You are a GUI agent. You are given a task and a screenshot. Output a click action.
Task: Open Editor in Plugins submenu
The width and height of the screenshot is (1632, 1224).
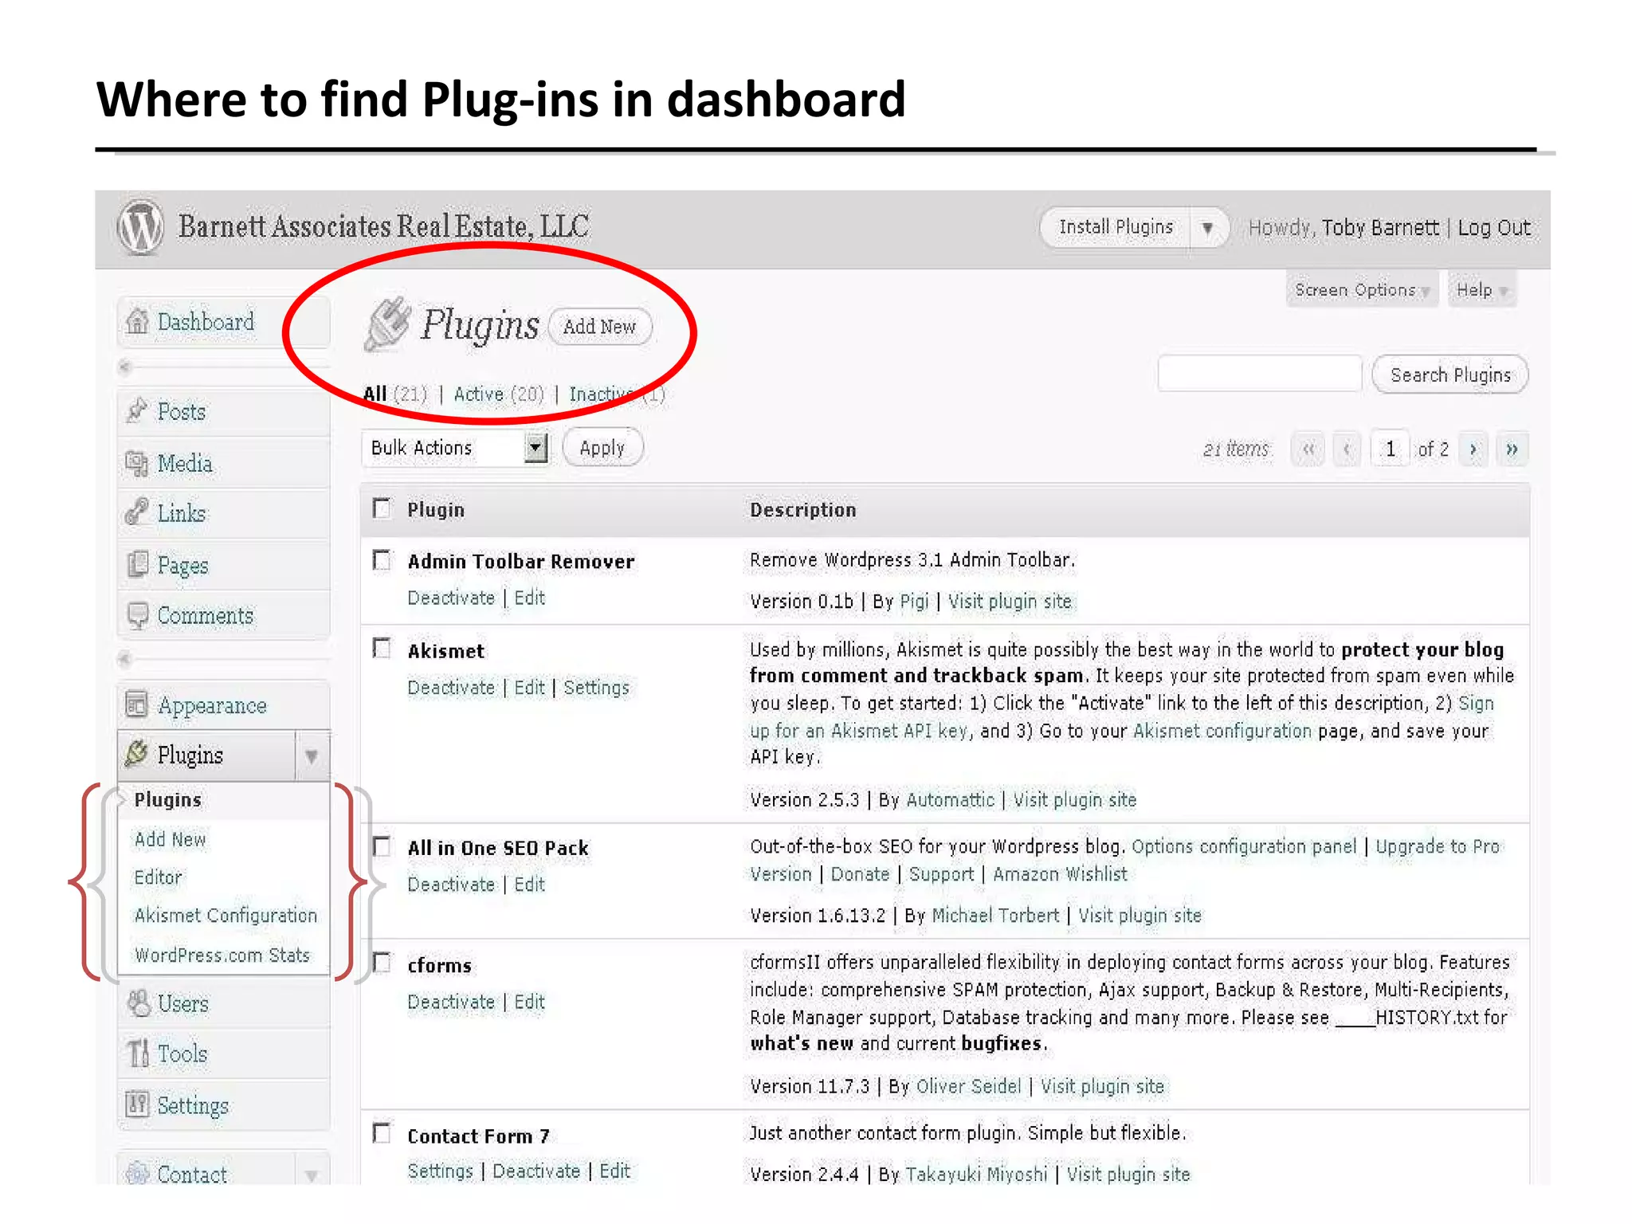pos(158,877)
